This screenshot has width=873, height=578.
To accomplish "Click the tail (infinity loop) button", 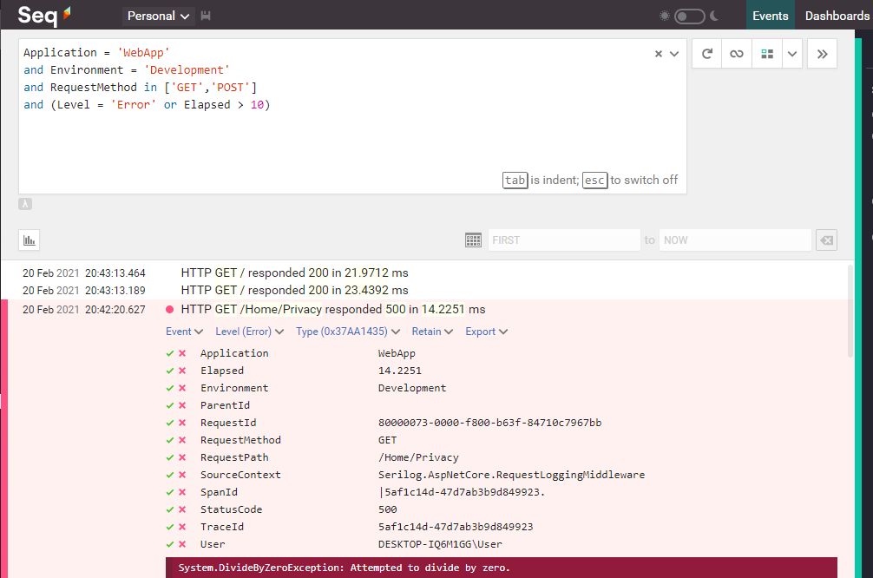I will point(737,54).
